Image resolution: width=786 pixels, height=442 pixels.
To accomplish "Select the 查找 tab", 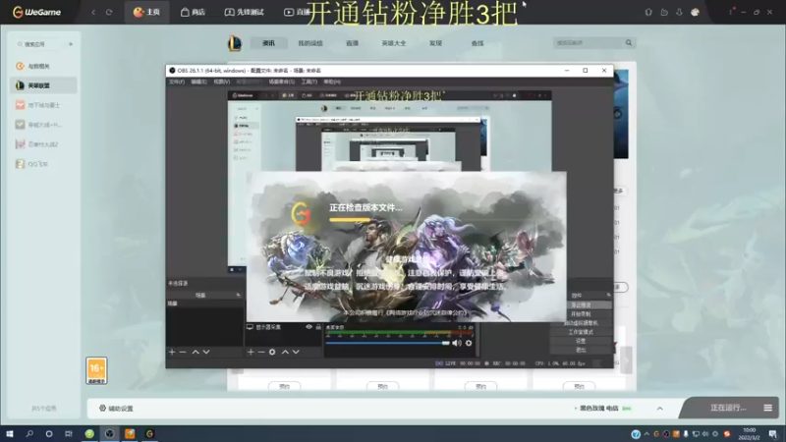I will [477, 43].
